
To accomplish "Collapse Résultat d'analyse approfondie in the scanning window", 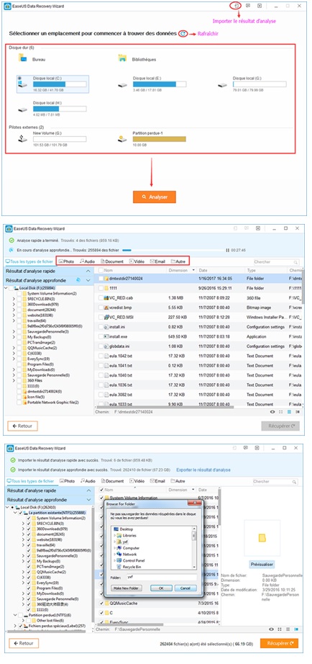I will (88, 280).
